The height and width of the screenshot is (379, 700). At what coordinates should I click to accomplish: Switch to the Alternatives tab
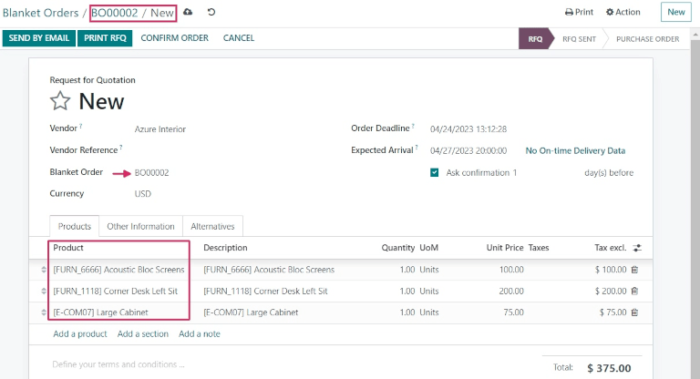[212, 227]
